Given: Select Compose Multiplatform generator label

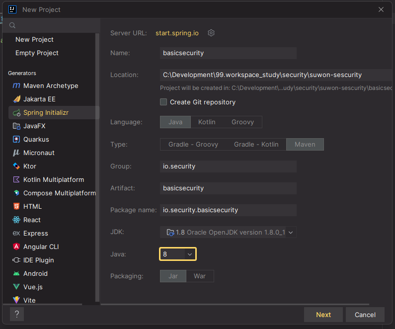Looking at the screenshot, I should (60, 193).
